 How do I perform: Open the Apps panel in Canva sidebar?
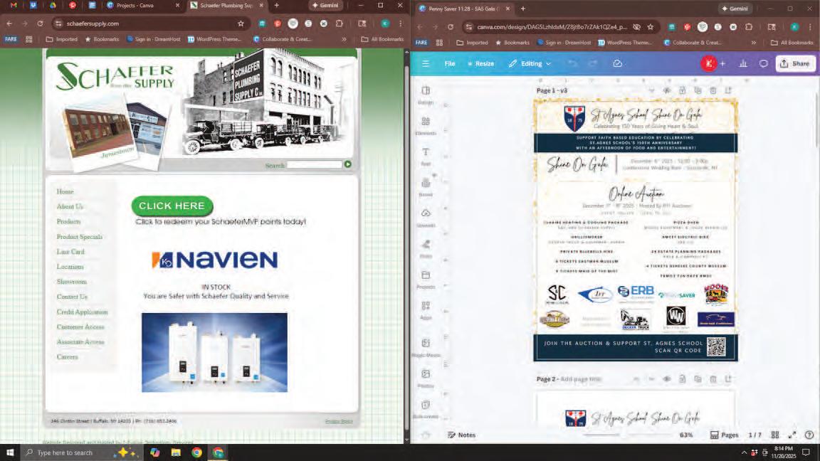pyautogui.click(x=426, y=310)
